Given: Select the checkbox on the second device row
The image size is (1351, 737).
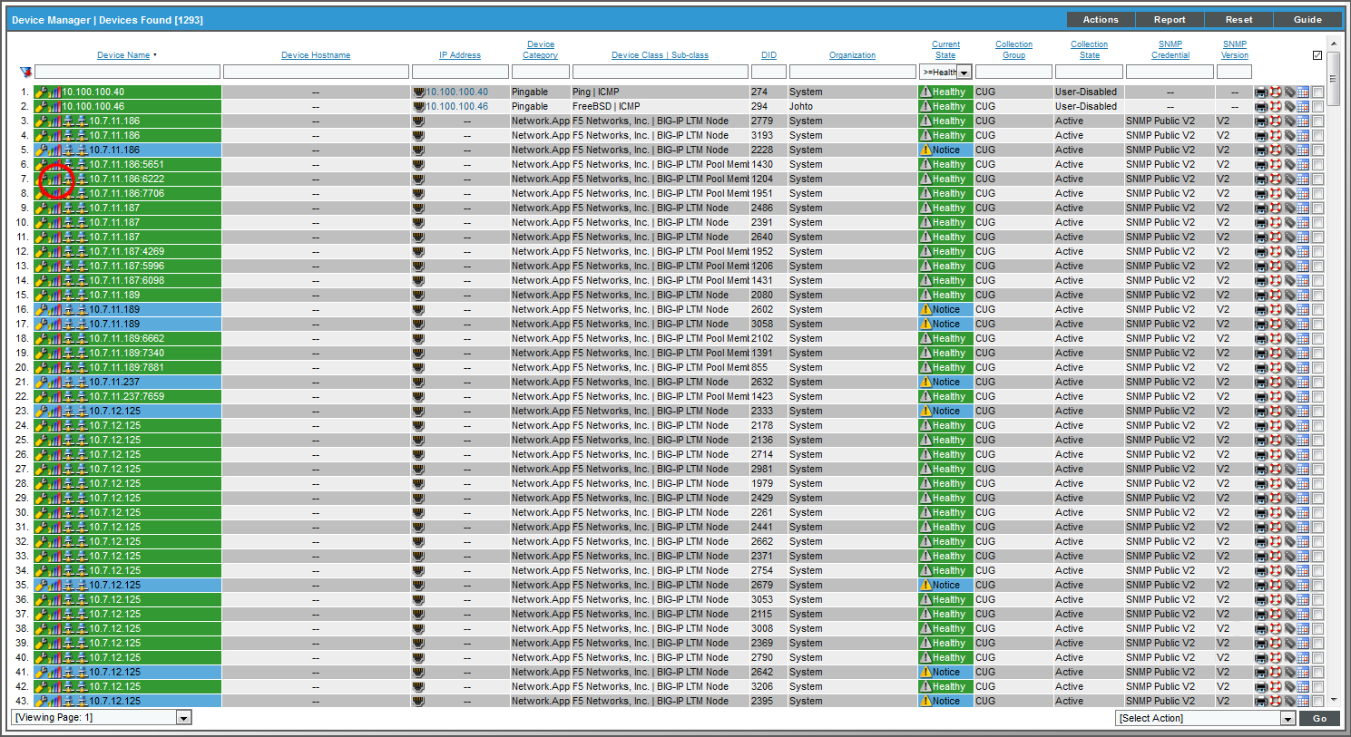Looking at the screenshot, I should pyautogui.click(x=1317, y=106).
